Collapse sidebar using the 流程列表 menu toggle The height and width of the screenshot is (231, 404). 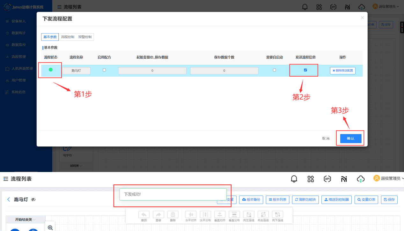click(5, 179)
